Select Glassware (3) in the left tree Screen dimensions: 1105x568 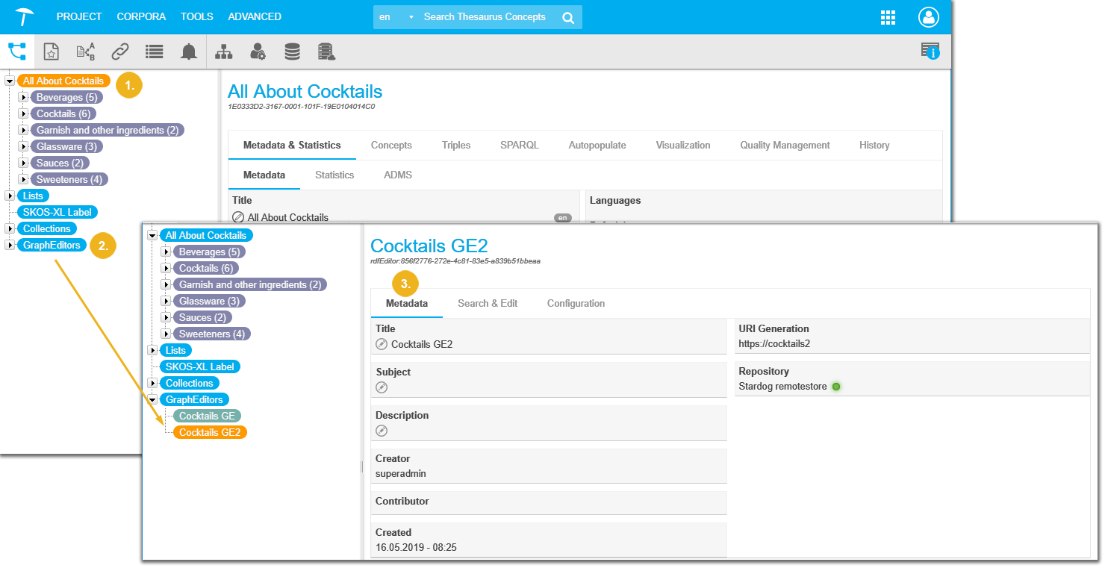(66, 146)
